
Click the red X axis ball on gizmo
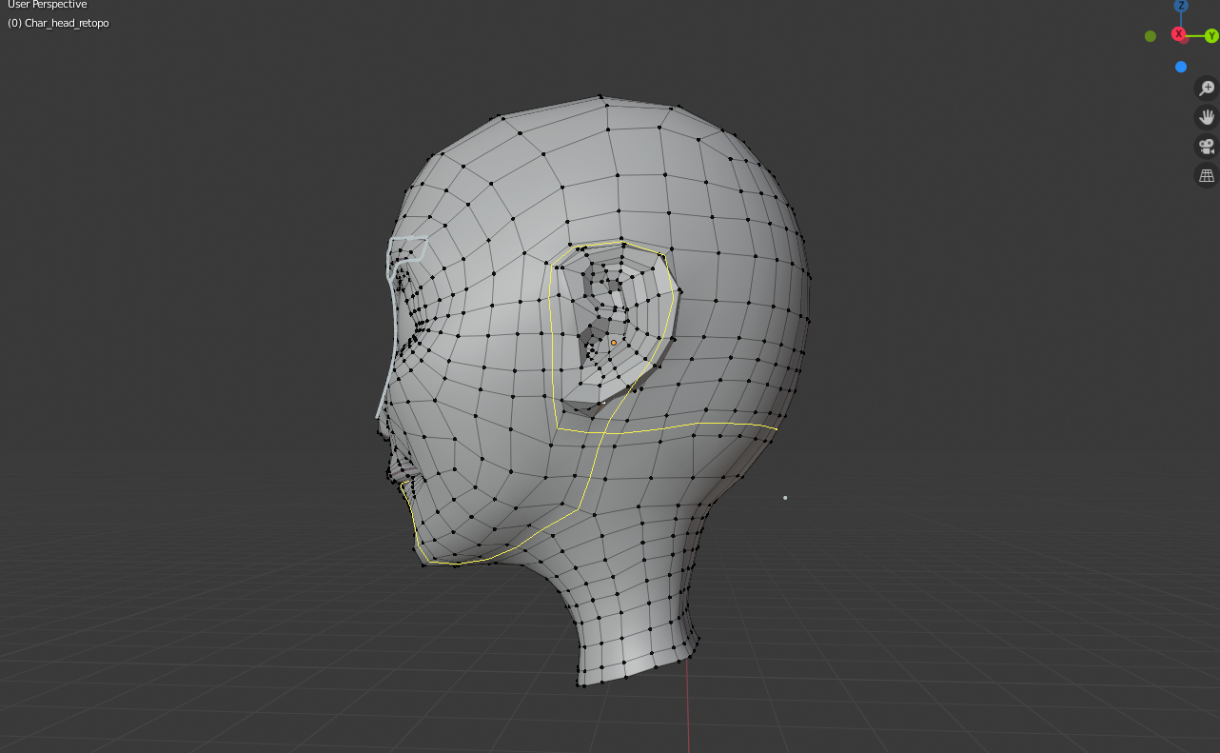tap(1179, 34)
